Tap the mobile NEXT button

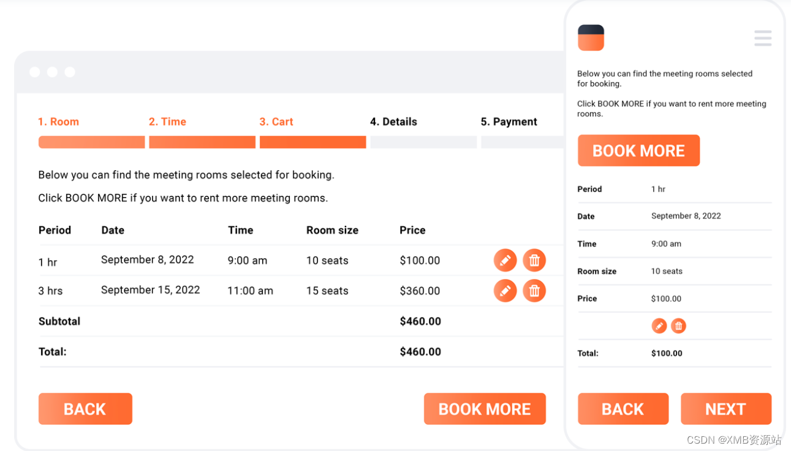(x=726, y=409)
